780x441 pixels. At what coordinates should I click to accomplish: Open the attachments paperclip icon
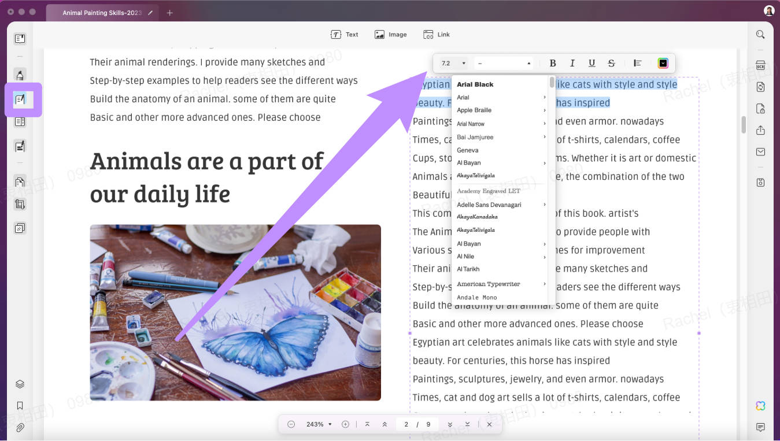coord(20,428)
